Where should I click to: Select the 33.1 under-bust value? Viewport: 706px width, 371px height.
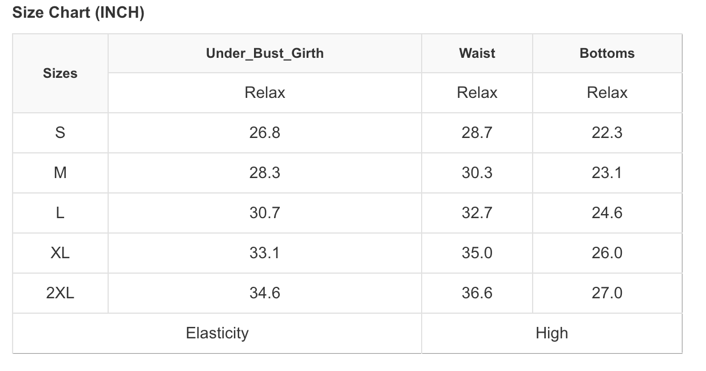[264, 253]
